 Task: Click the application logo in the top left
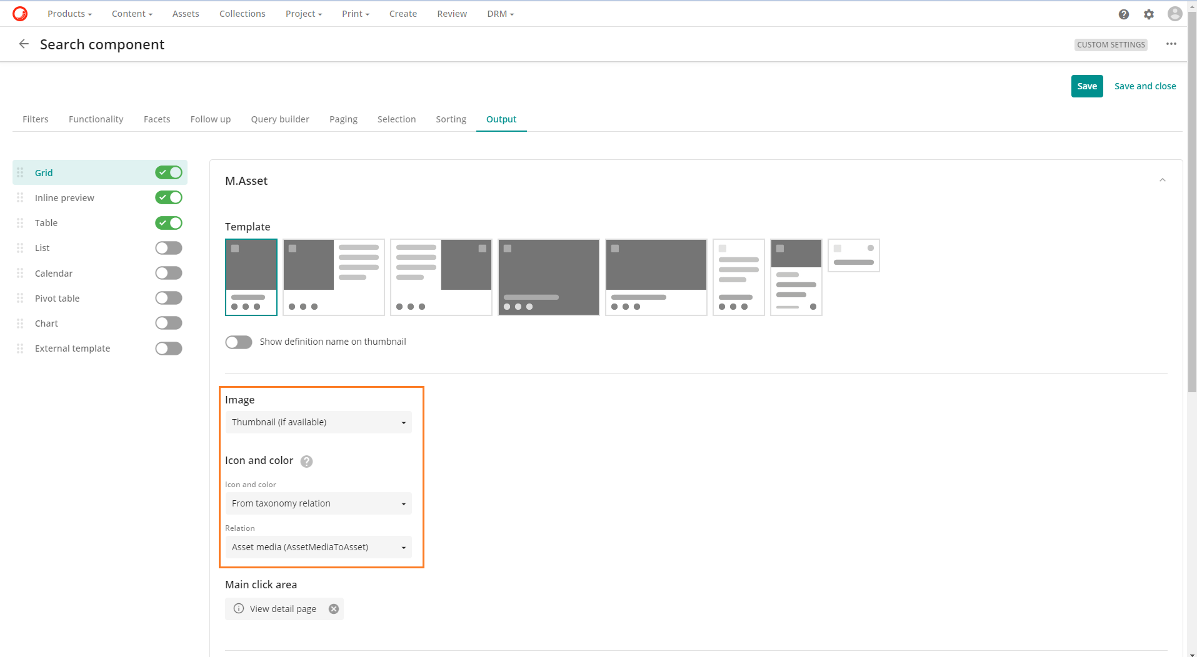pyautogui.click(x=19, y=13)
